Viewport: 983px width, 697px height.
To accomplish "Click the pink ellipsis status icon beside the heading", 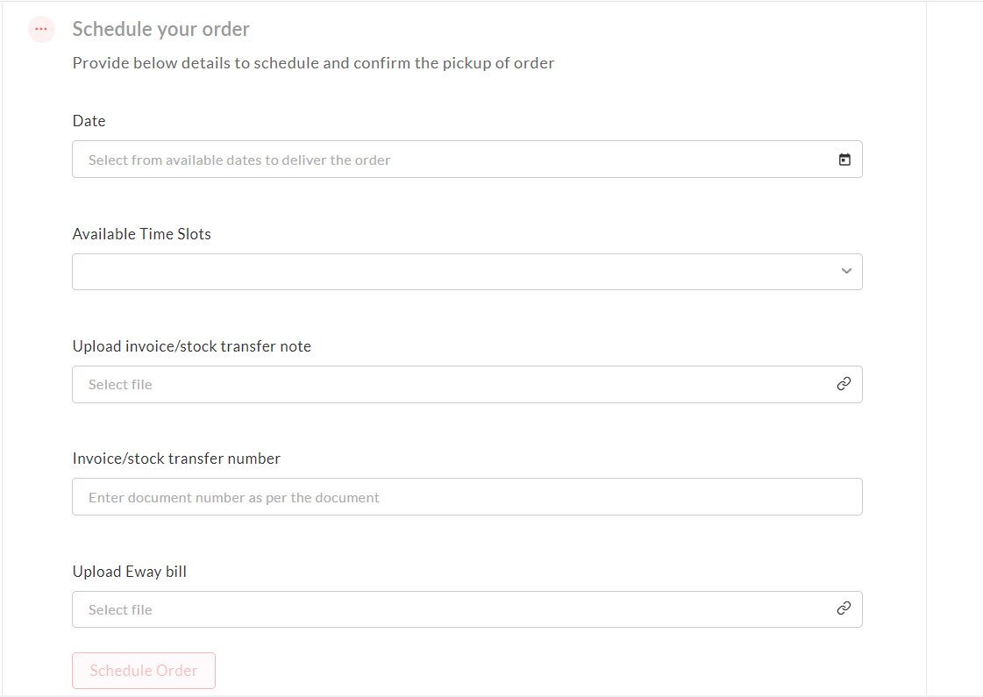I will coord(41,29).
